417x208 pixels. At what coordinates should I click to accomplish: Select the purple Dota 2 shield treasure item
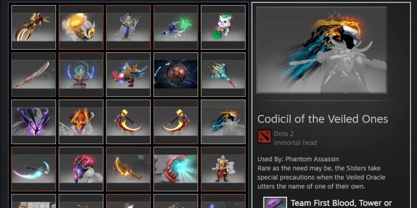176,74
